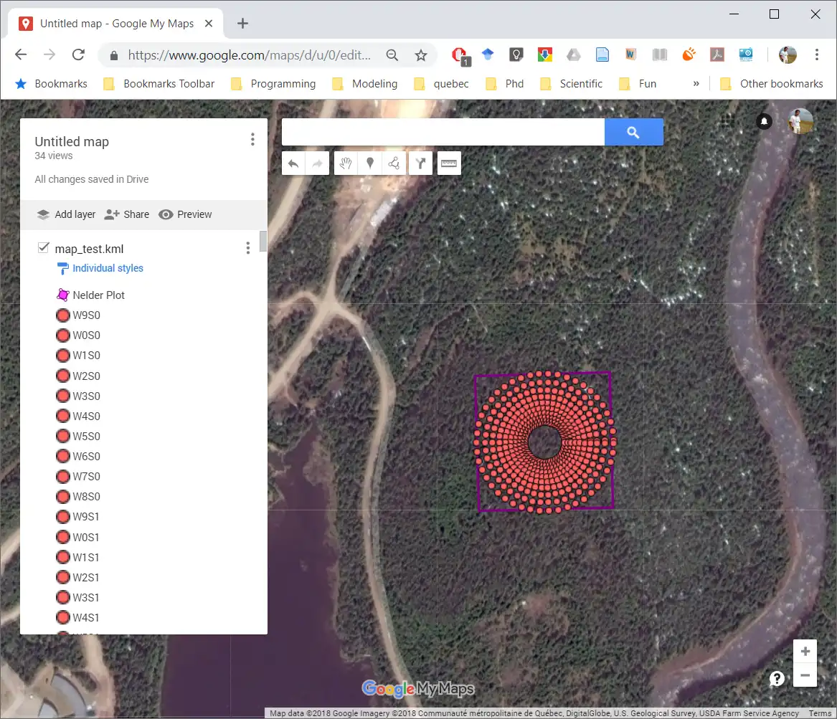Reload the page
The width and height of the screenshot is (837, 719).
78,54
